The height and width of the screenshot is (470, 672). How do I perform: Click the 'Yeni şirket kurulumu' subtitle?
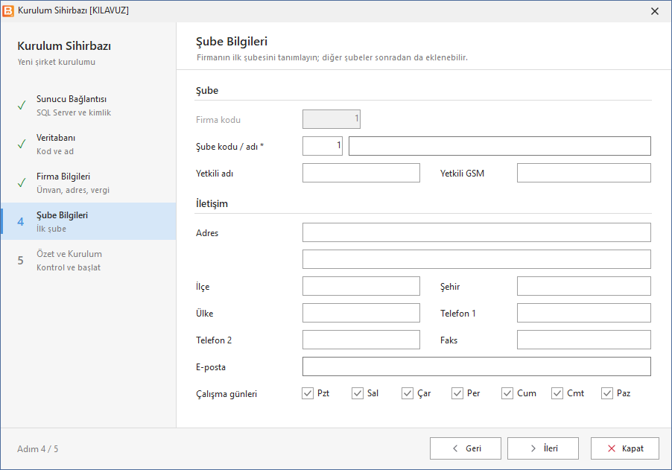(56, 62)
